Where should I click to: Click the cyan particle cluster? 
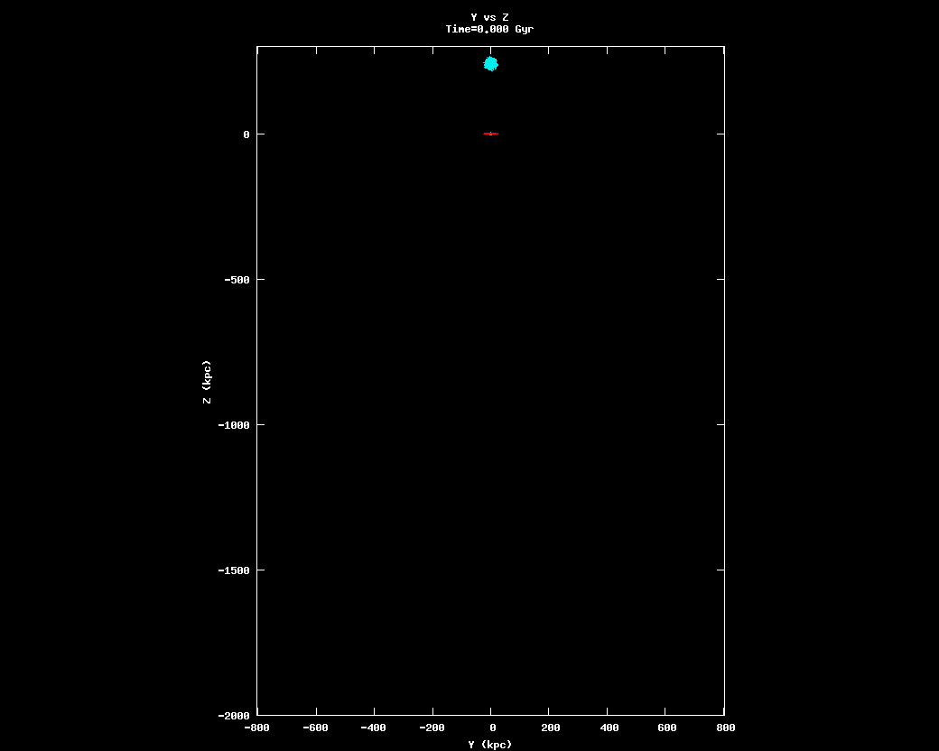pos(491,63)
